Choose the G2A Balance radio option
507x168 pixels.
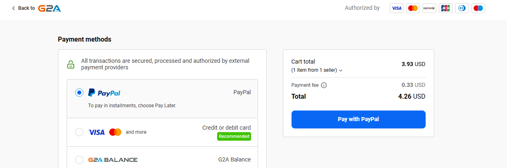point(79,160)
